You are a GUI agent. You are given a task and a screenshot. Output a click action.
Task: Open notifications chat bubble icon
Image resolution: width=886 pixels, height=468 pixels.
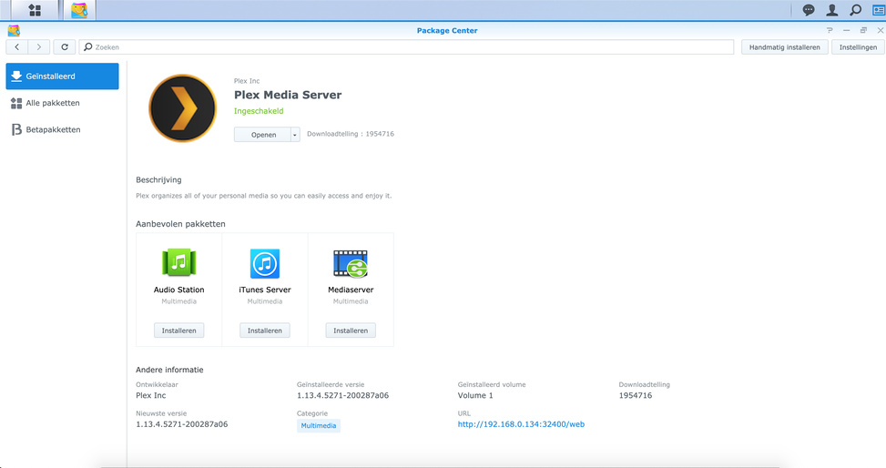[x=809, y=10]
